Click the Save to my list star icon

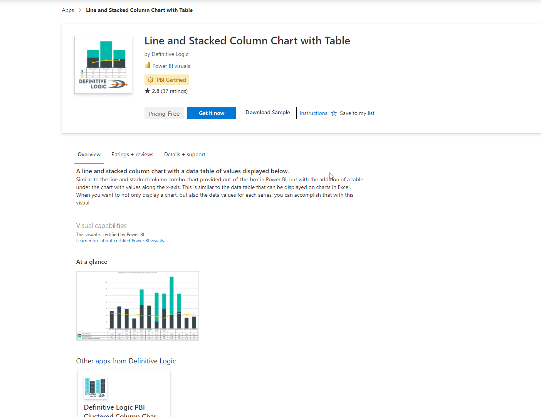point(334,113)
